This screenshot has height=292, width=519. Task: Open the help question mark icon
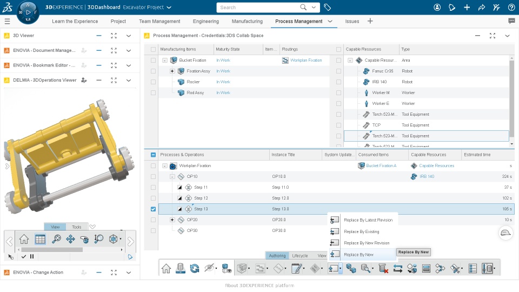(x=511, y=7)
